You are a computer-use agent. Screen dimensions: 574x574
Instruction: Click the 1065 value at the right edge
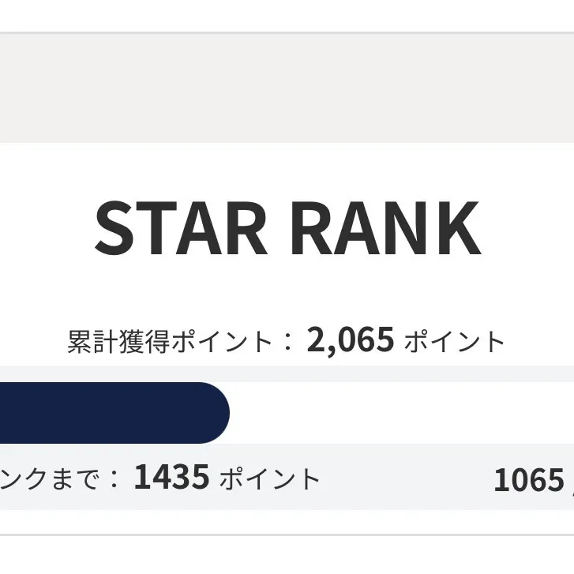point(528,480)
